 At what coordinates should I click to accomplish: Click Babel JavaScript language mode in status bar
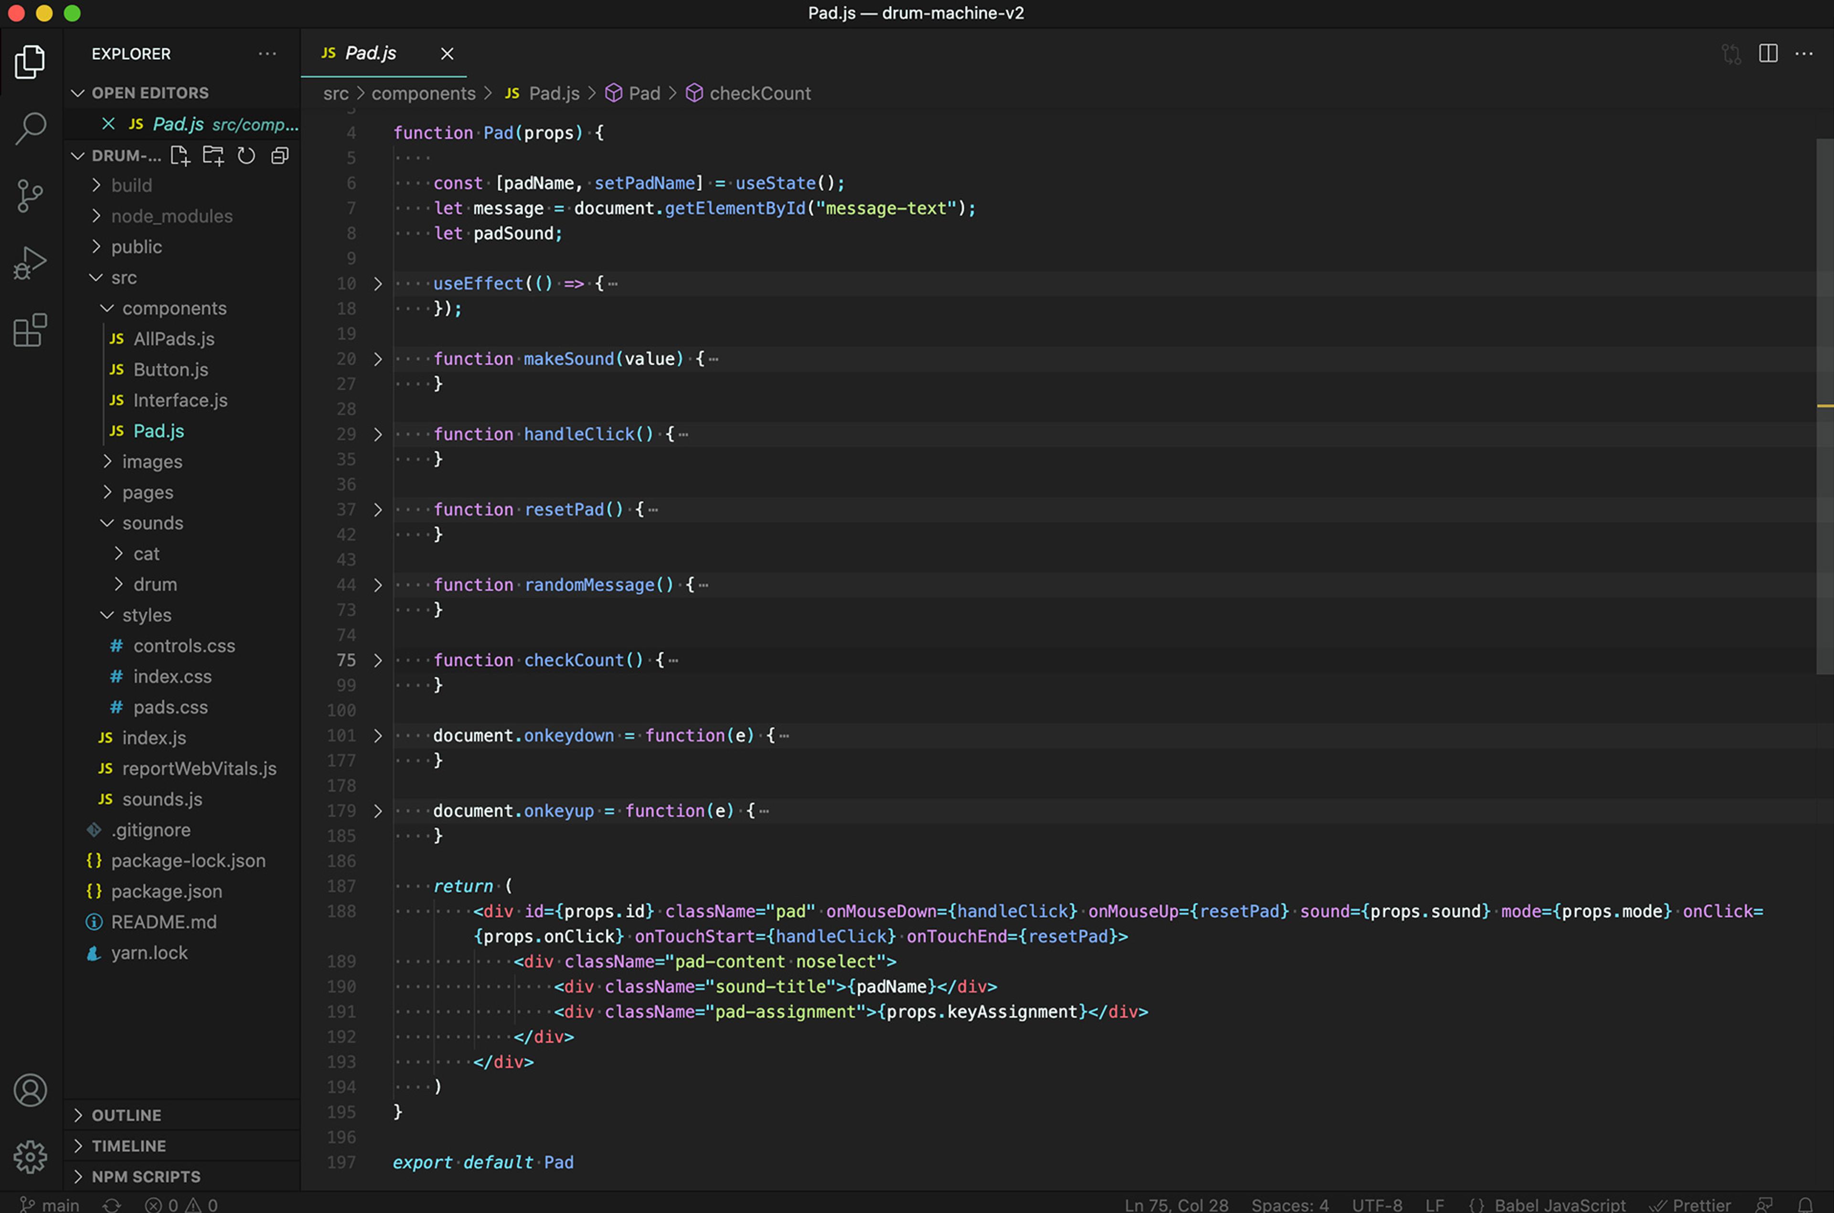point(1559,1204)
